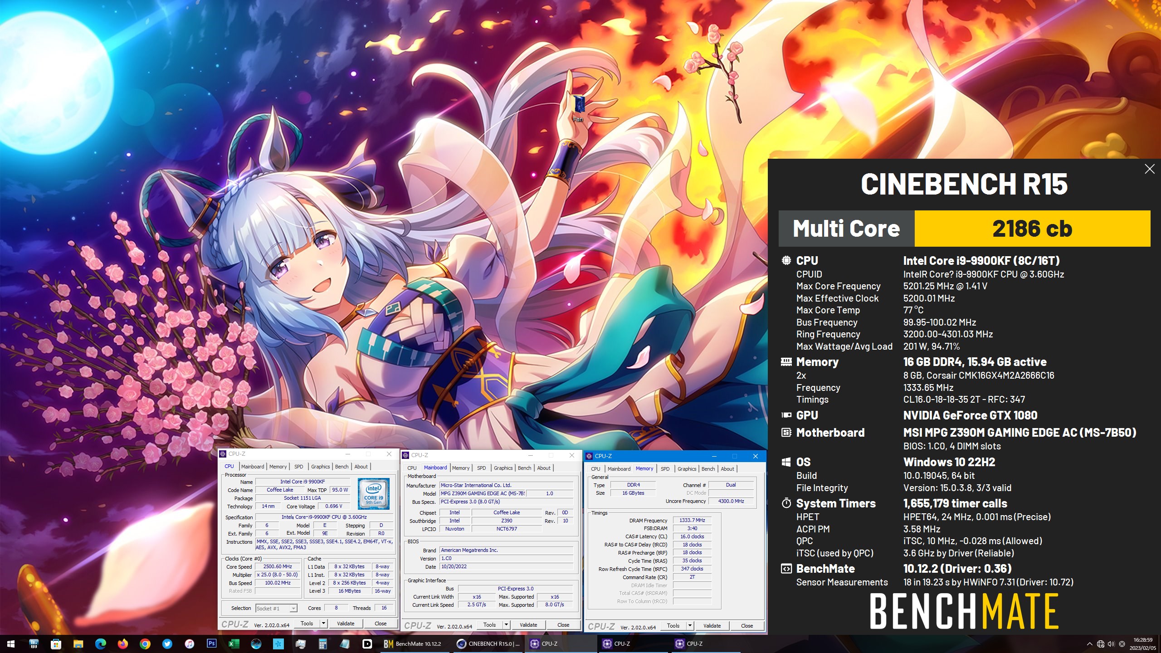Viewport: 1161px width, 653px height.
Task: Open the SPD tab in the CPU window
Action: pyautogui.click(x=298, y=467)
